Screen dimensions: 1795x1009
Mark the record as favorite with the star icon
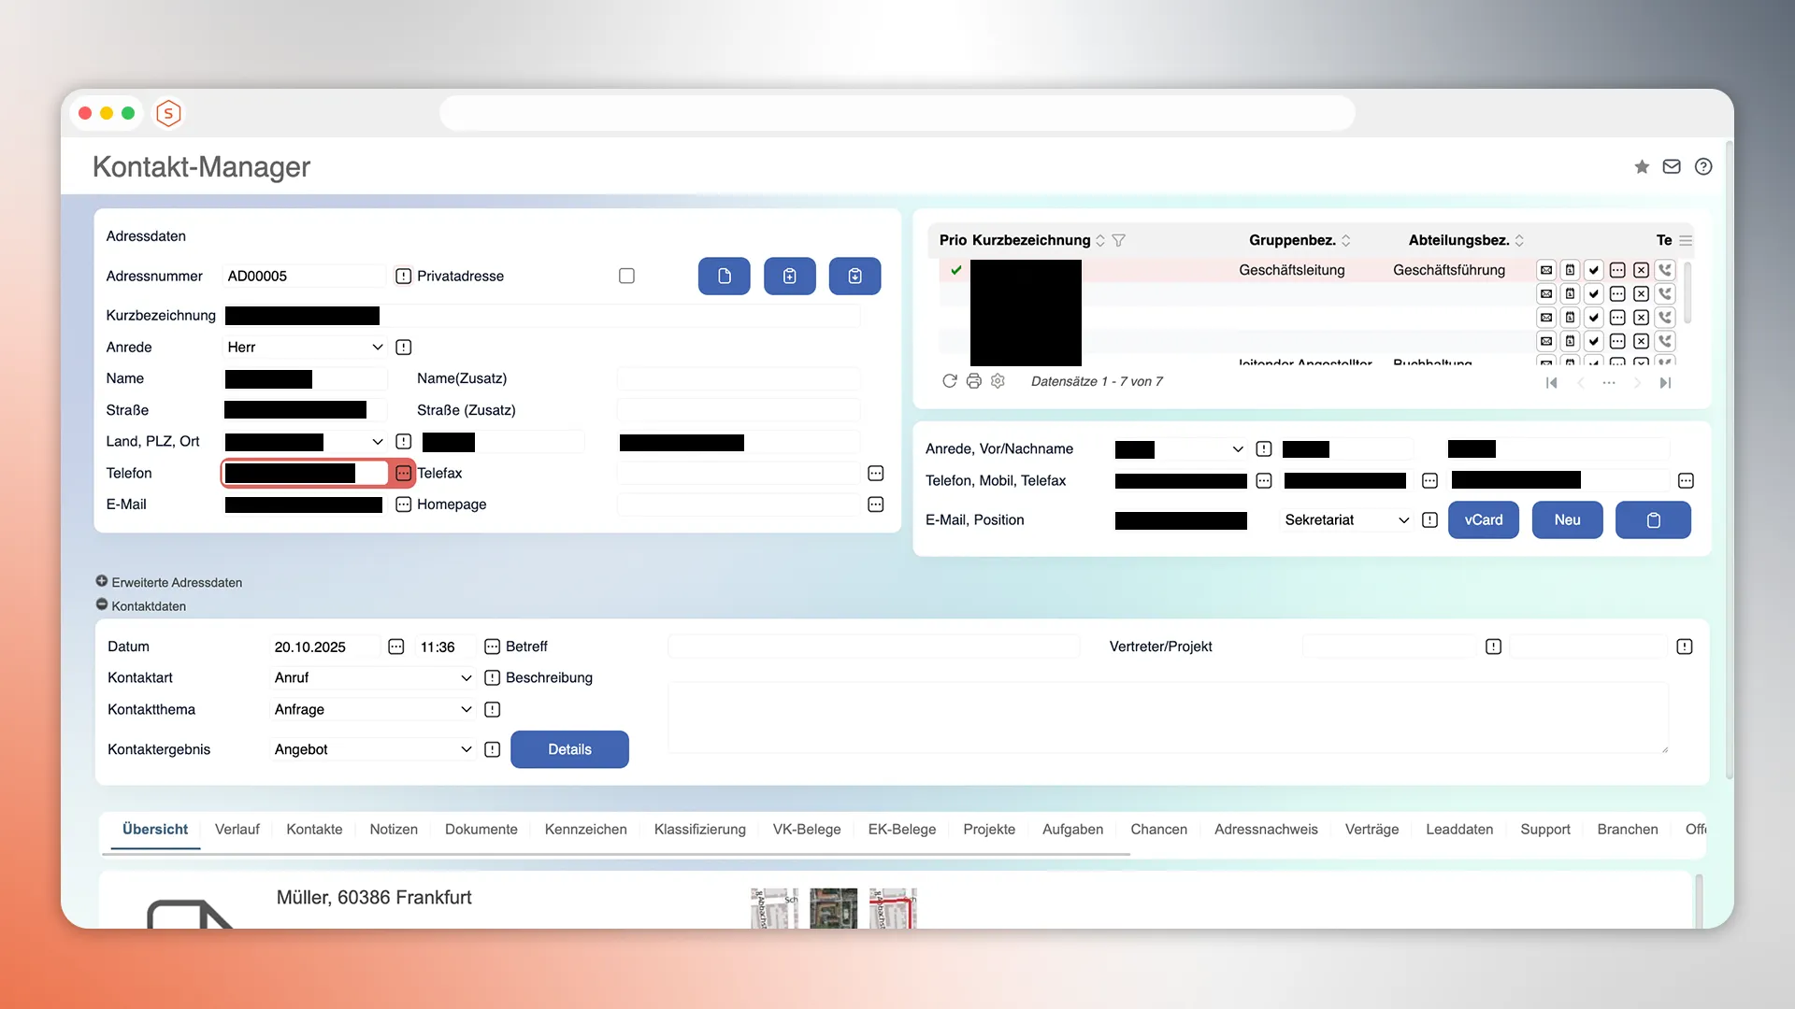pos(1642,166)
